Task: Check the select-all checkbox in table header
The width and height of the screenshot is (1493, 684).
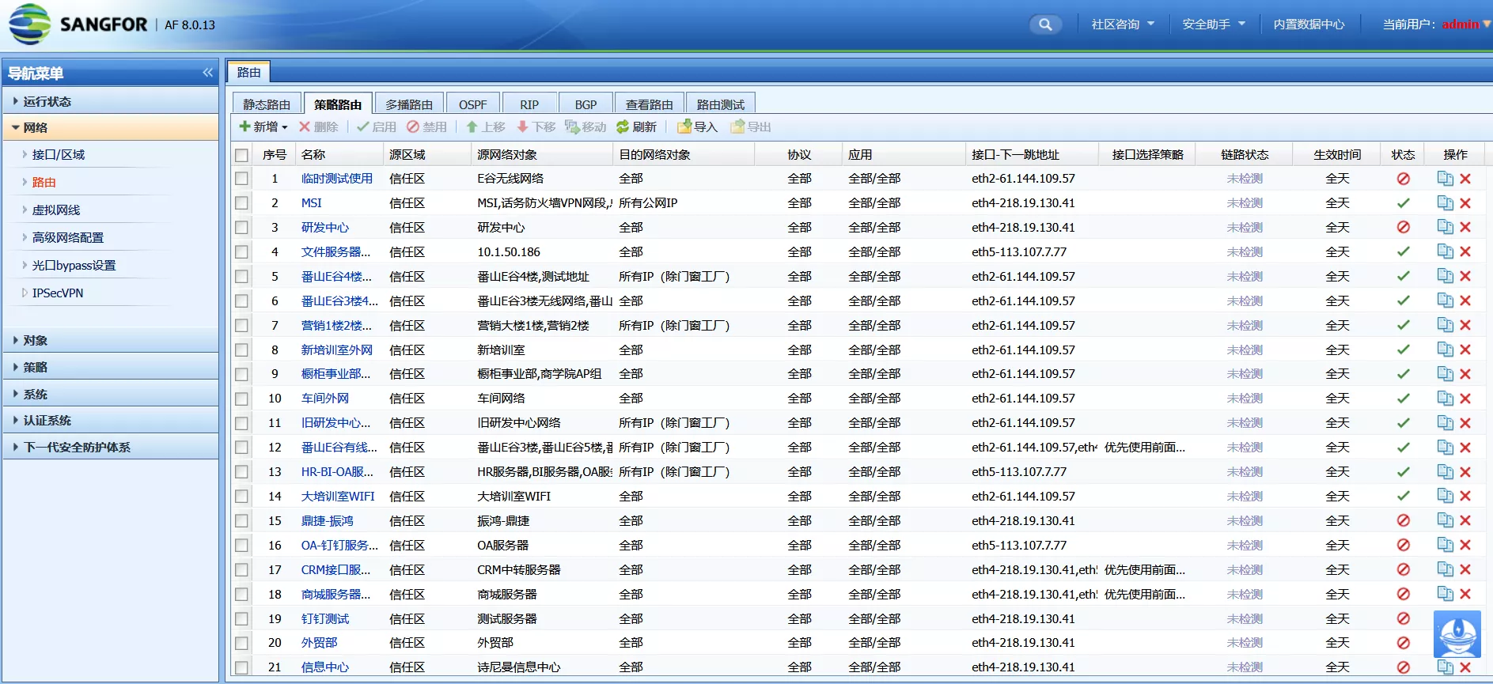Action: point(241,155)
